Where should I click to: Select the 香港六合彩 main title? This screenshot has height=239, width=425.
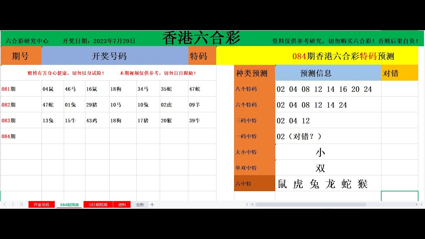coord(201,38)
